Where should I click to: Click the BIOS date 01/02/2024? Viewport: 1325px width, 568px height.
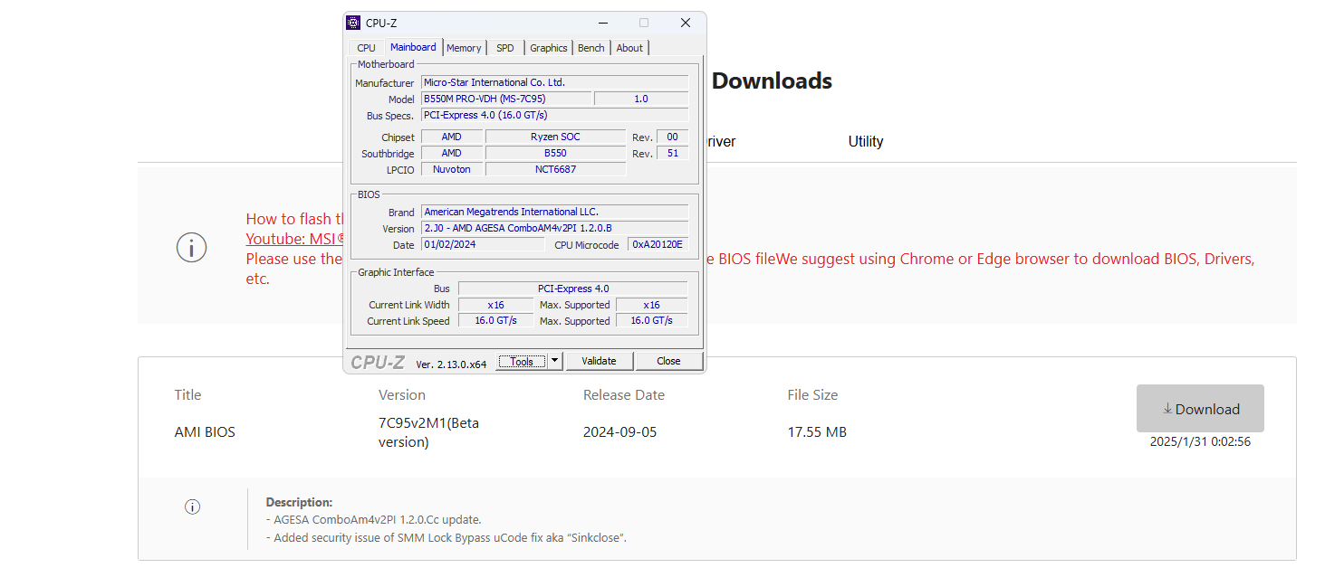click(x=483, y=244)
